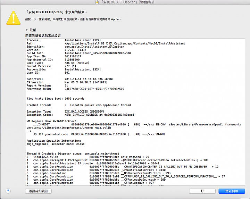
Task: Click the objc_msgSend() selector name line
Action: click(x=56, y=144)
